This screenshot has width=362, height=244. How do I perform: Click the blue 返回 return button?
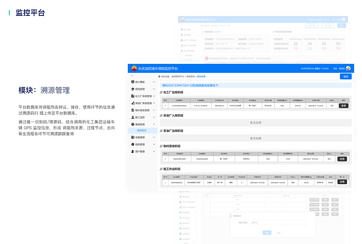(x=346, y=76)
